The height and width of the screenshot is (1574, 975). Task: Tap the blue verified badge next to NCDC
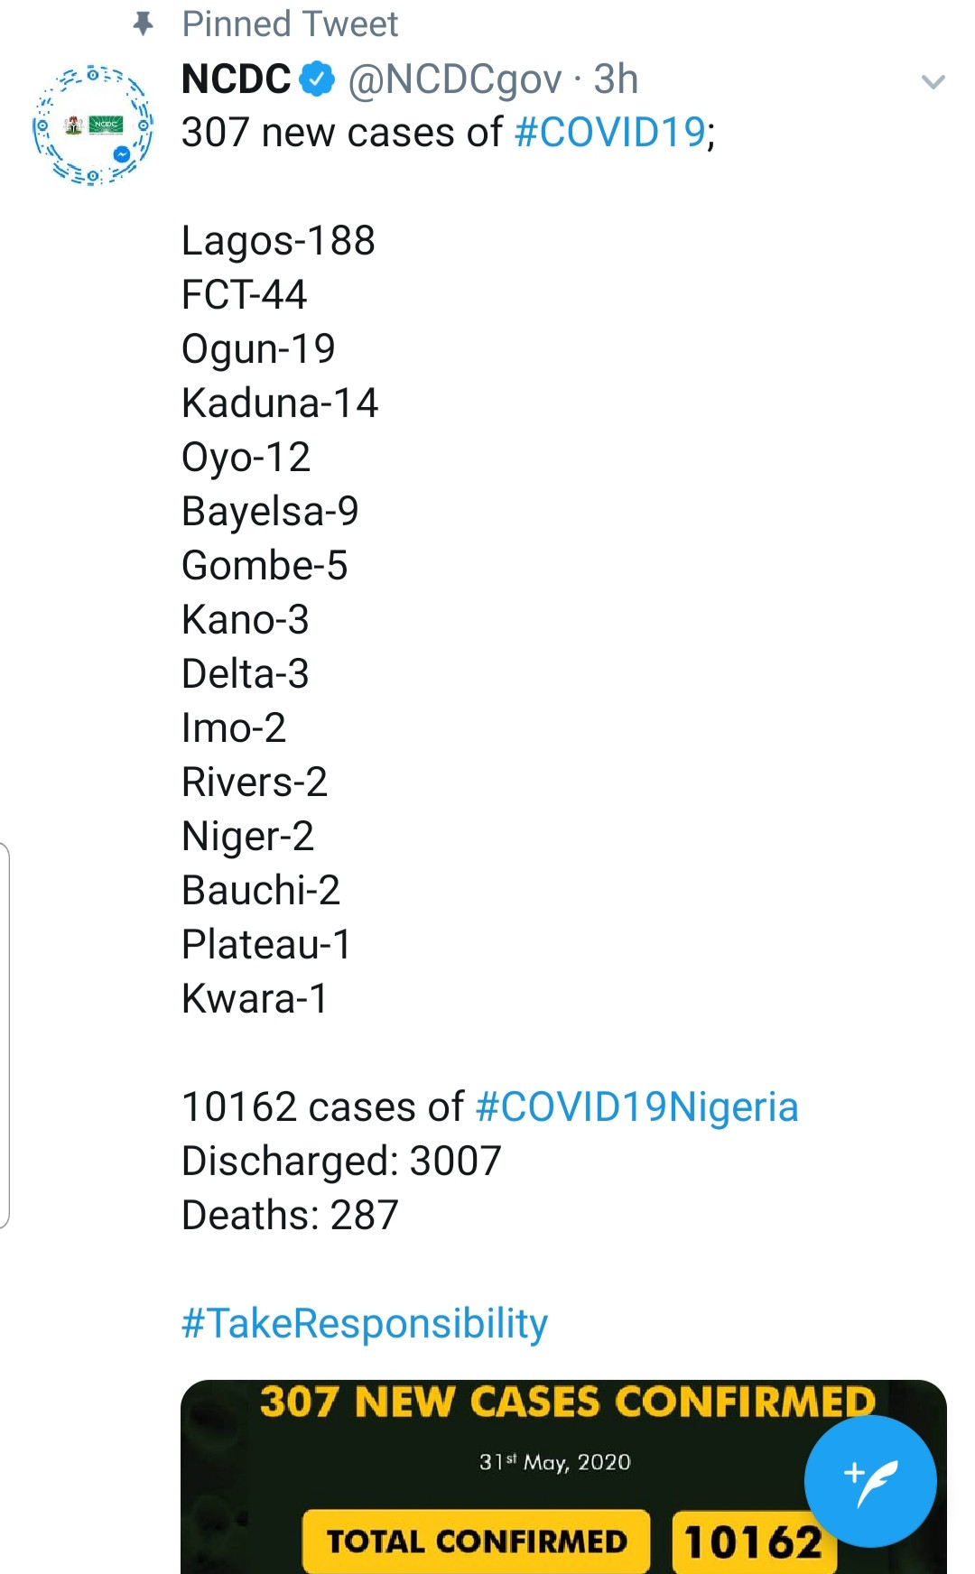[x=316, y=79]
